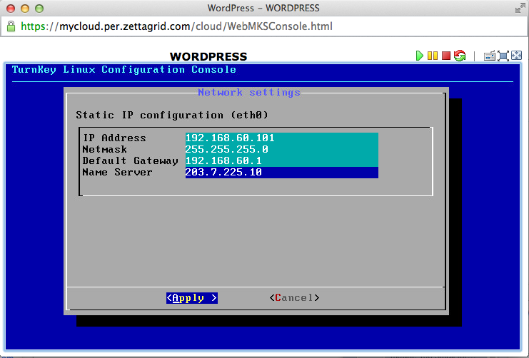Click the 'IP Address' label

[114, 138]
